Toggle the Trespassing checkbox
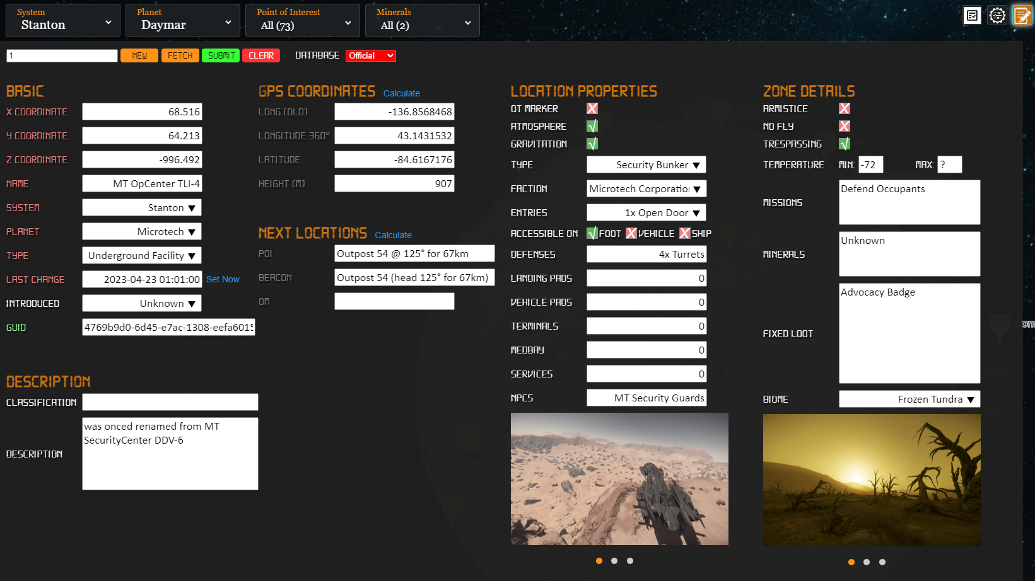This screenshot has width=1035, height=581. [x=845, y=144]
